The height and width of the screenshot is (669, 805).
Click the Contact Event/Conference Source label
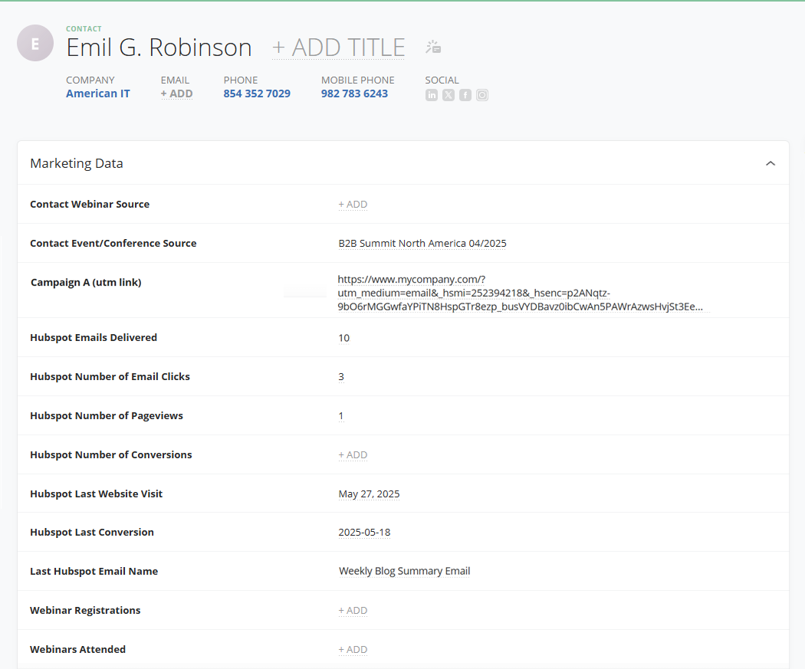tap(113, 243)
